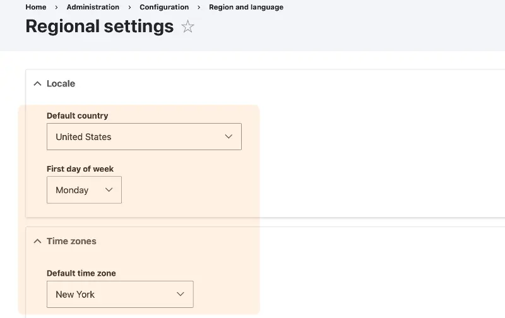Collapse the Locale section chevron
The width and height of the screenshot is (505, 318).
point(37,84)
